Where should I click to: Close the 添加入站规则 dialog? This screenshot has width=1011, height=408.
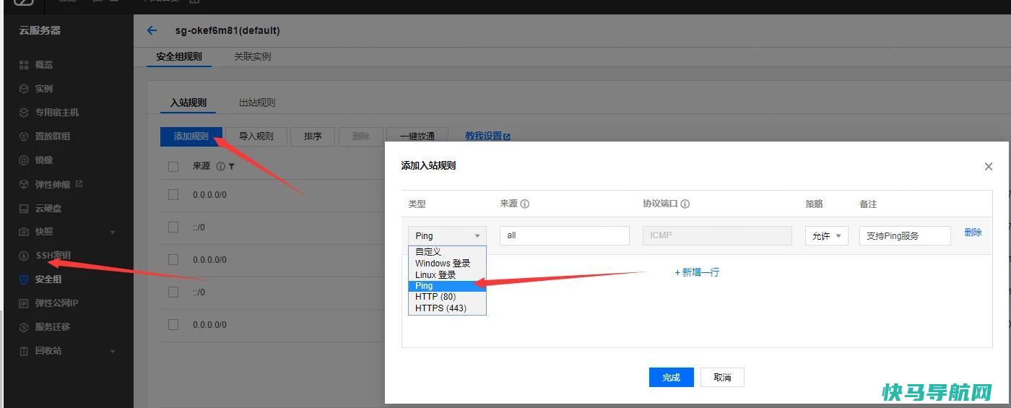[988, 166]
